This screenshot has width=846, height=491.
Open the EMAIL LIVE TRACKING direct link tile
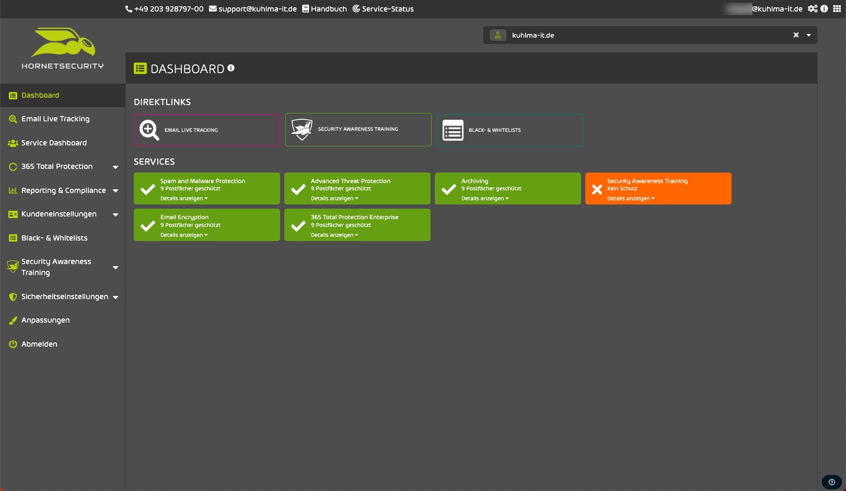tap(207, 130)
